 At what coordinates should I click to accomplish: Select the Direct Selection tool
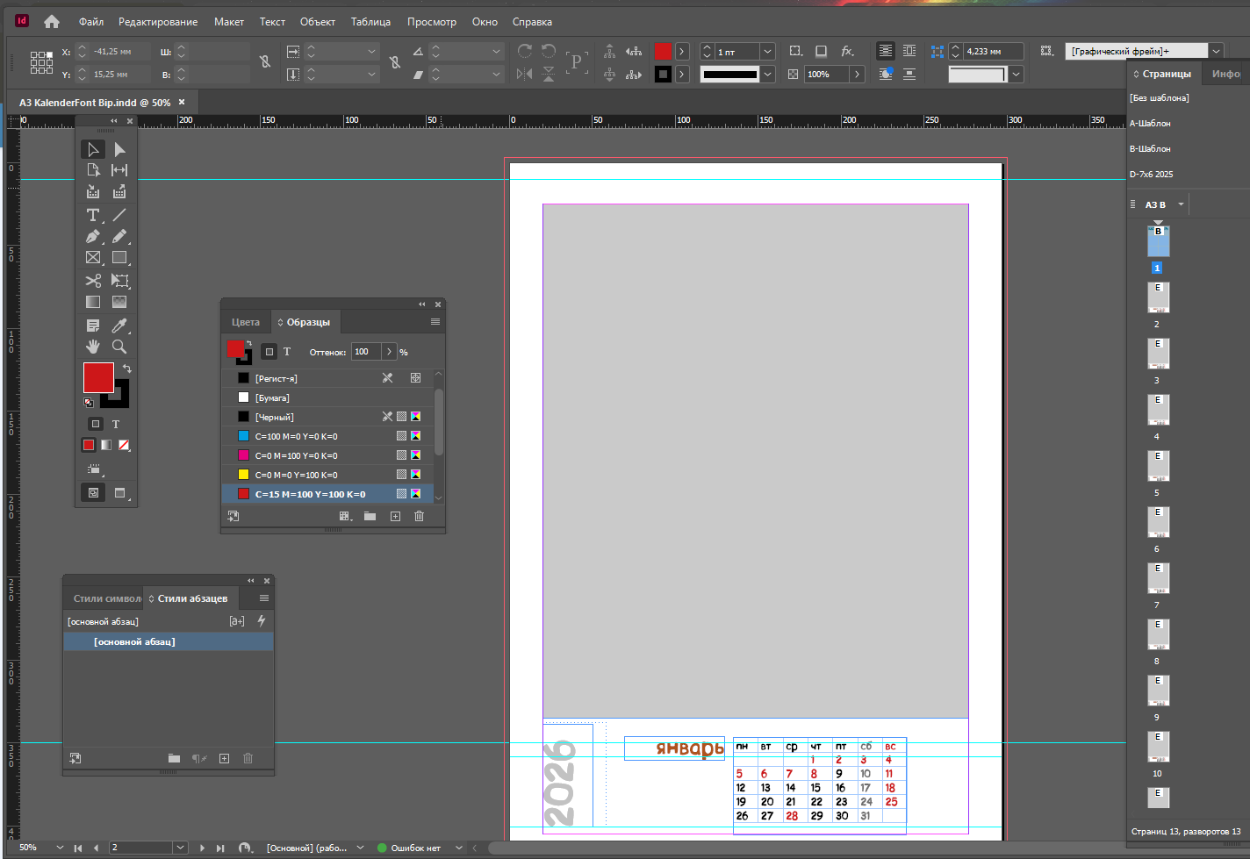click(x=119, y=149)
